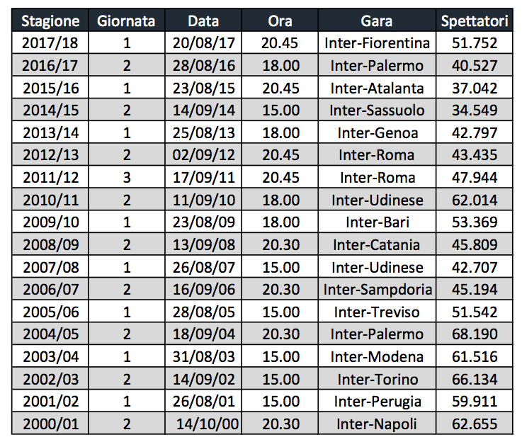The width and height of the screenshot is (522, 442).
Task: Select the Inter-Fiorentina match cell
Action: coord(377,43)
